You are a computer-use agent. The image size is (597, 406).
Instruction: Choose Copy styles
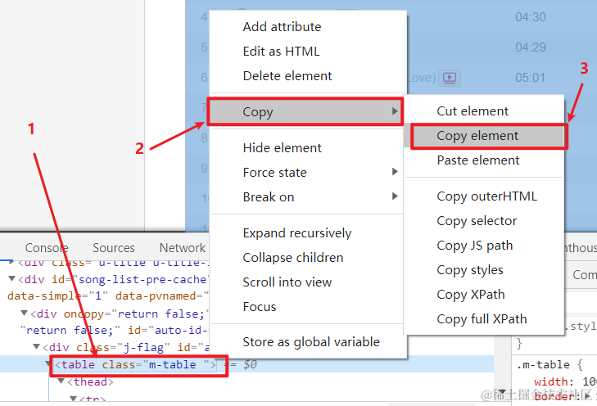(x=470, y=270)
